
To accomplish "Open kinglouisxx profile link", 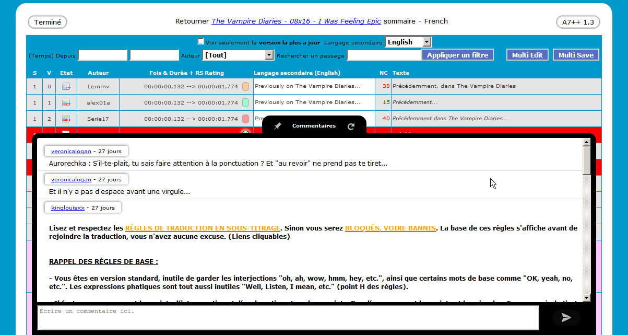I will (x=68, y=207).
